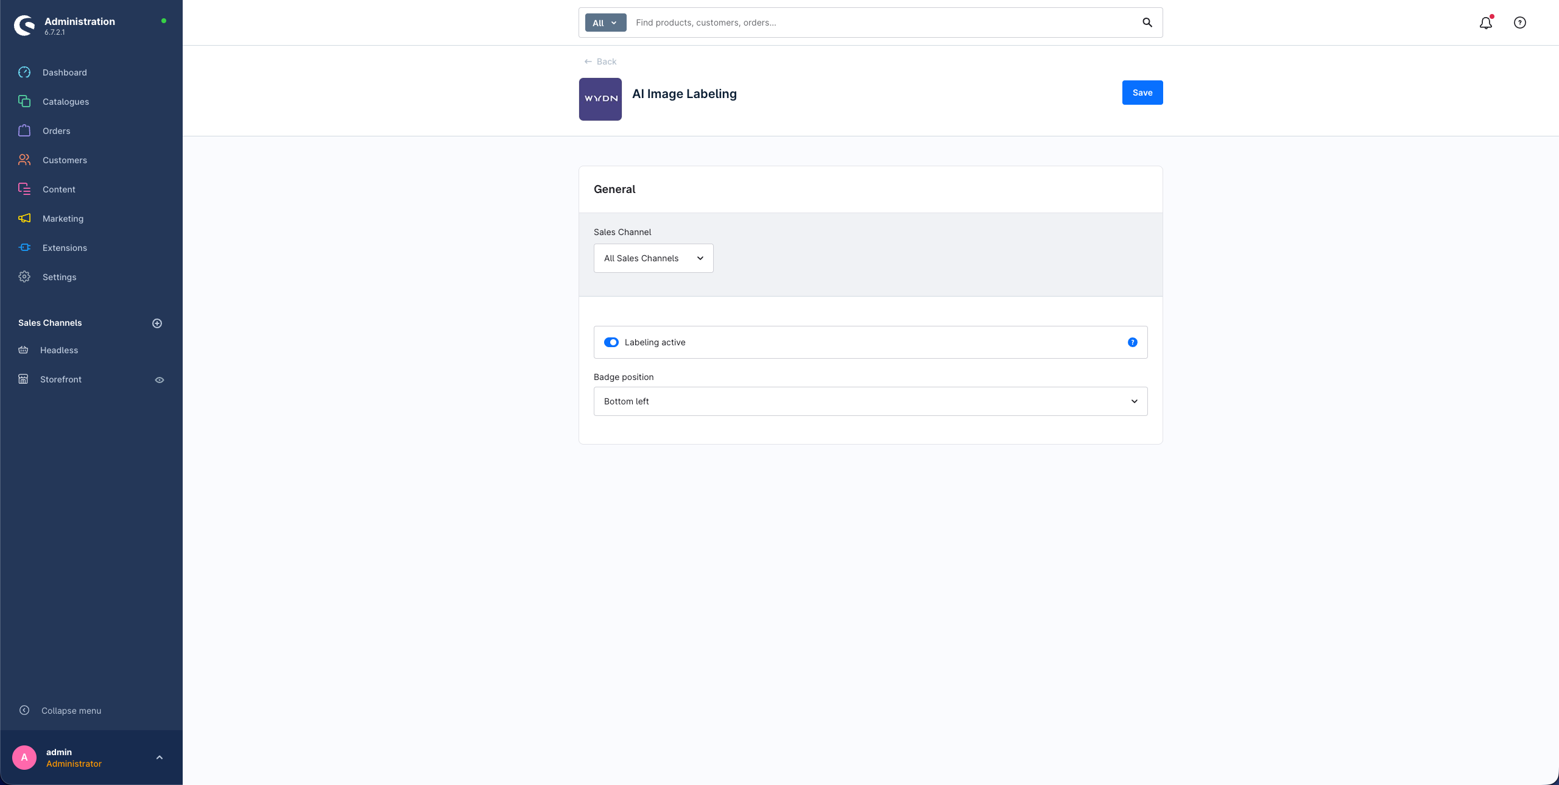
Task: Click the green online status dot
Action: (164, 21)
